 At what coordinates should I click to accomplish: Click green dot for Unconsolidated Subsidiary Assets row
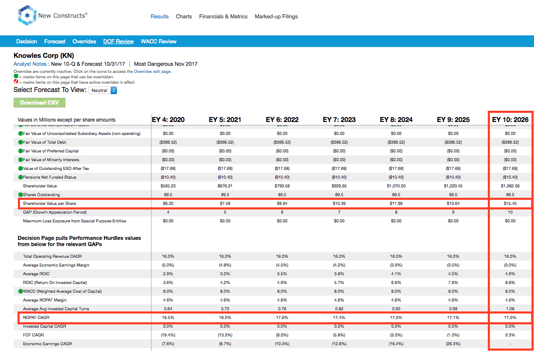pos(20,134)
